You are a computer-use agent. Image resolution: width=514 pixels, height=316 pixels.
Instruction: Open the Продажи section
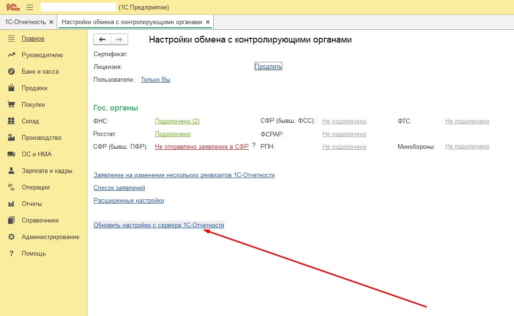(35, 88)
